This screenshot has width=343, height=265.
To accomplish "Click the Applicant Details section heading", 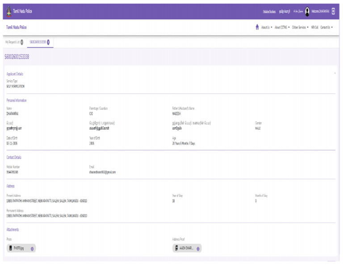I will 15,74.
